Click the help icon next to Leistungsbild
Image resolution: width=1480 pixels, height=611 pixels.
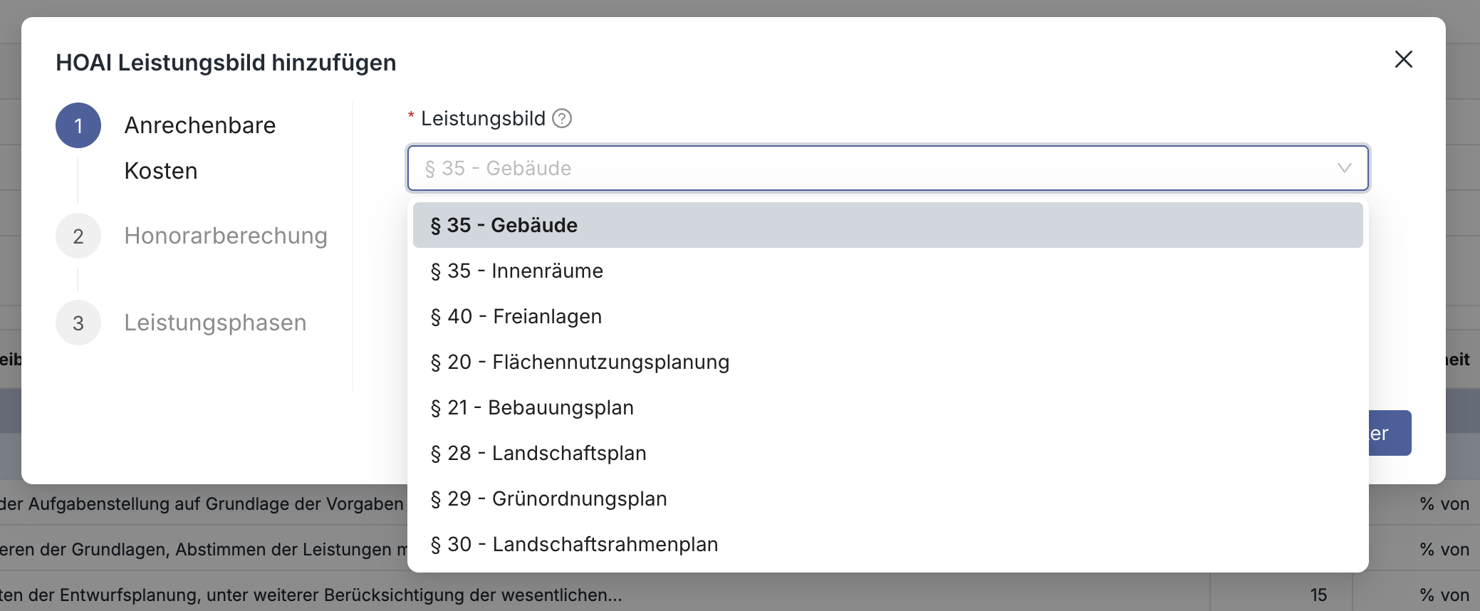pos(562,118)
